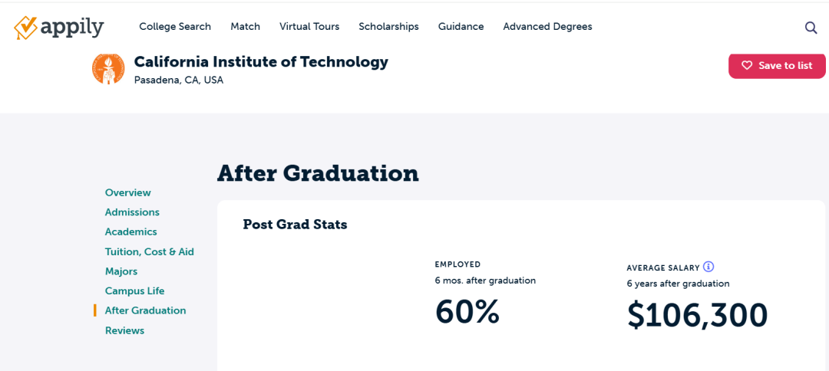Open Virtual Tours in navigation

(x=309, y=26)
